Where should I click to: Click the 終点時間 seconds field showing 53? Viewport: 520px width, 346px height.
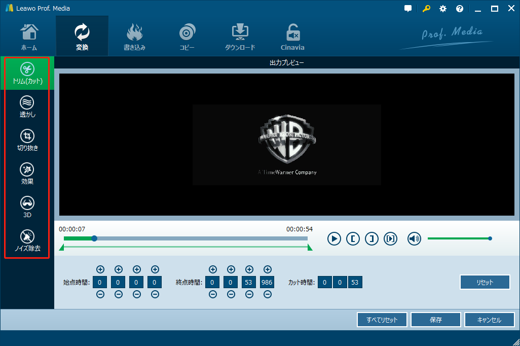click(x=248, y=282)
